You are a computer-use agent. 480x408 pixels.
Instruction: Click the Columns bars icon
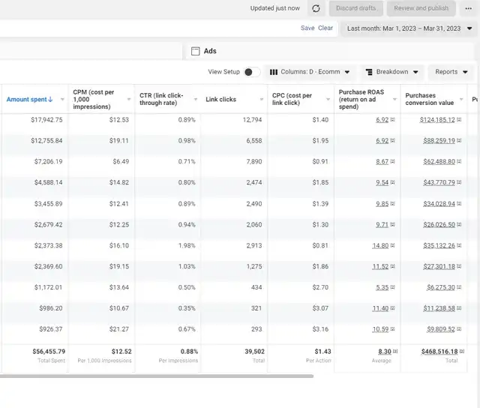click(x=274, y=72)
